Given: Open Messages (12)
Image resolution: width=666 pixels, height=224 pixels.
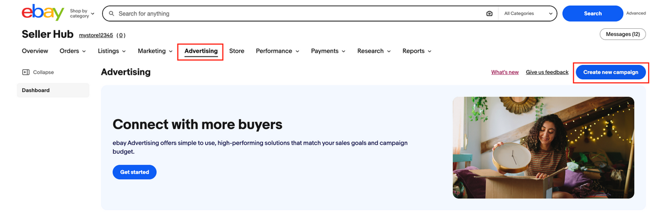Looking at the screenshot, I should click(623, 34).
